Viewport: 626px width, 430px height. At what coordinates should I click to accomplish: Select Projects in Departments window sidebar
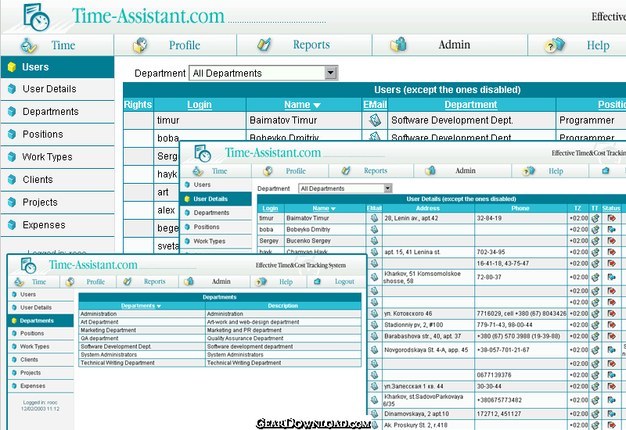[41, 373]
